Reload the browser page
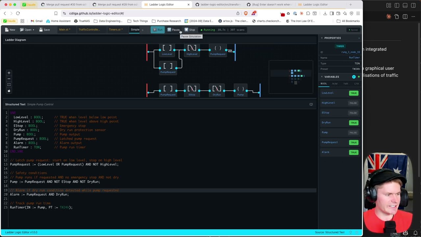Screen dimensions: 421x237 click(18, 13)
